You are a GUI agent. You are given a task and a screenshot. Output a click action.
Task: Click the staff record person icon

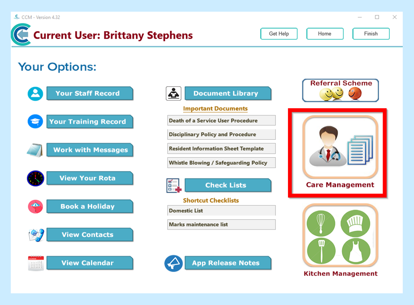(x=35, y=93)
